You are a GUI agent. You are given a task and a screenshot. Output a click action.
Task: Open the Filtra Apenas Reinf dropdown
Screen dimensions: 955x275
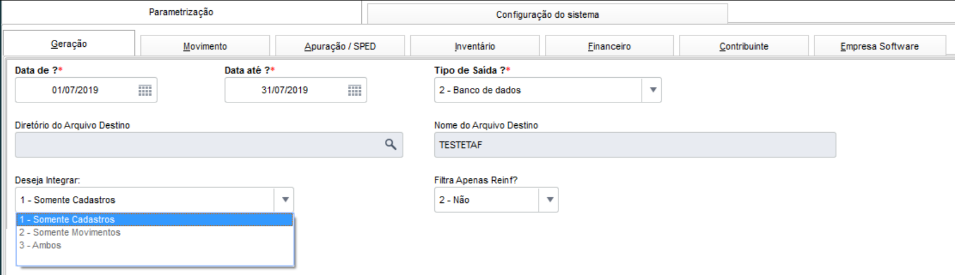[549, 200]
